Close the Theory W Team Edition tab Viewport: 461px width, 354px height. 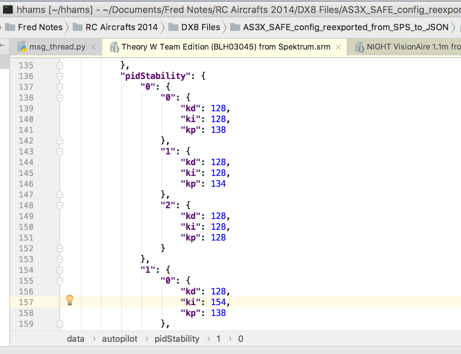[338, 47]
